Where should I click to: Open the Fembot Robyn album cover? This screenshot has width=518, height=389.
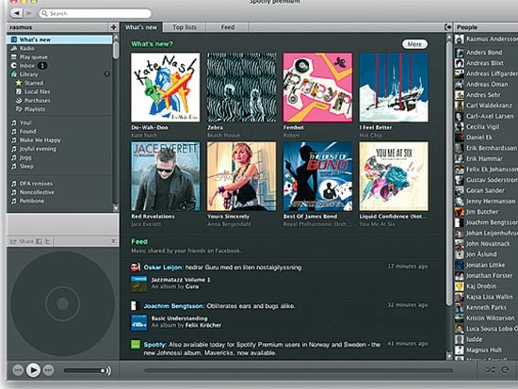(x=317, y=88)
